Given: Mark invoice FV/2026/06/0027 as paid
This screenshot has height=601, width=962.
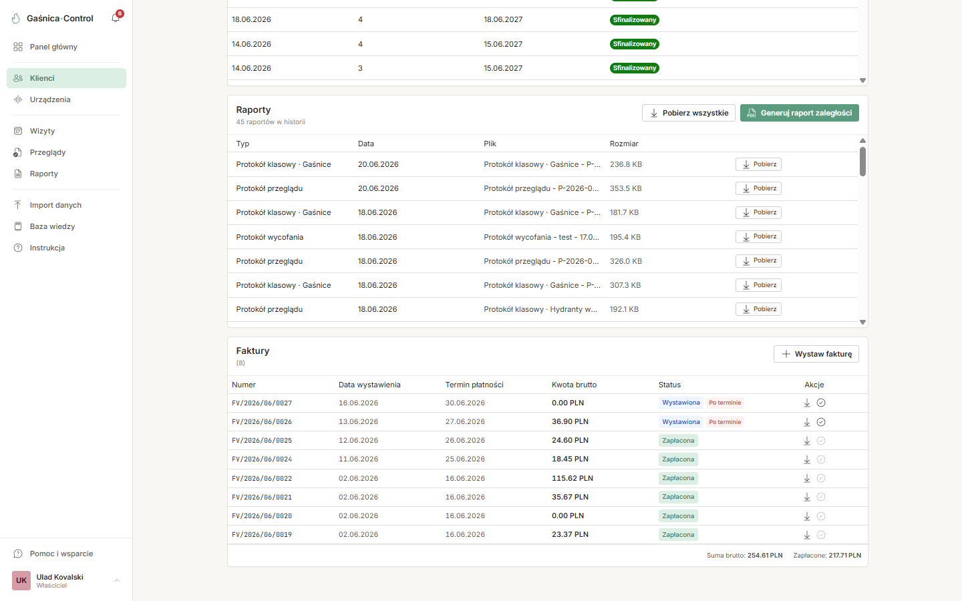Looking at the screenshot, I should (x=821, y=403).
